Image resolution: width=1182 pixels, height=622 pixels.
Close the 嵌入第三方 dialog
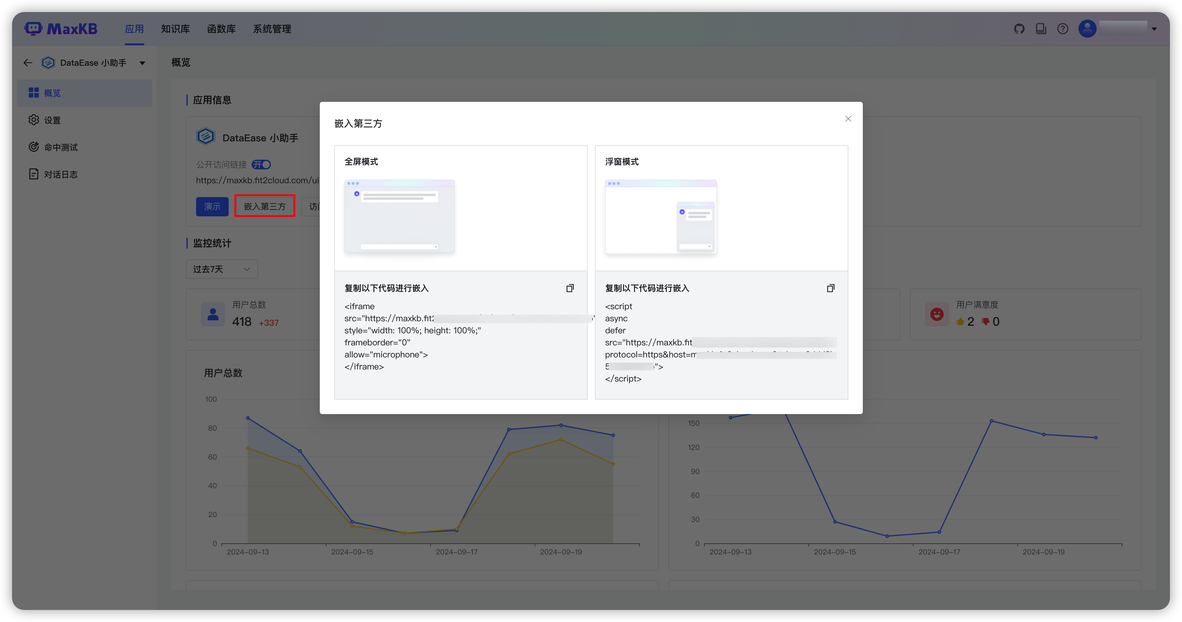(848, 119)
